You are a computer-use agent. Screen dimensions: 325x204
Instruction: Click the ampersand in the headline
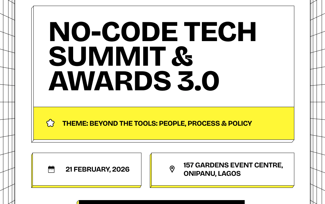(x=182, y=56)
